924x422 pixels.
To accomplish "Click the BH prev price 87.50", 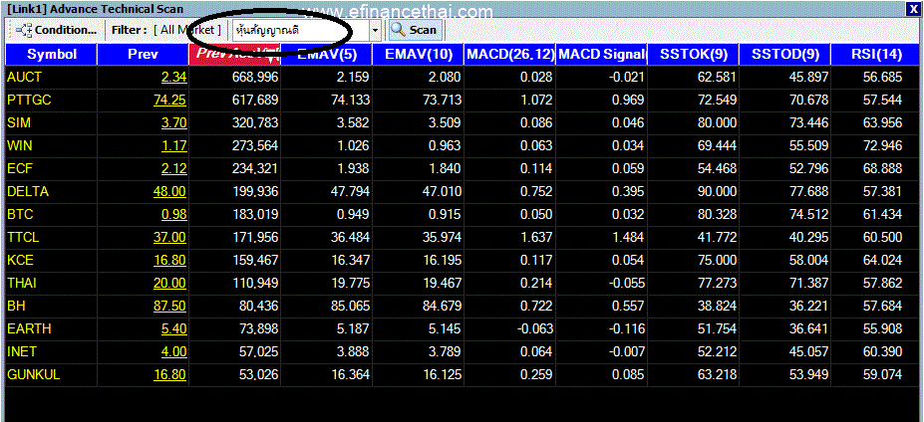I will [x=169, y=307].
